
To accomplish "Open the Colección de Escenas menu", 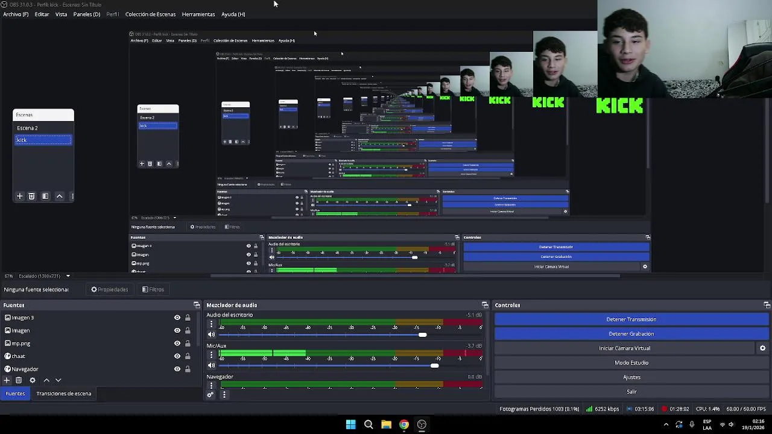I will [150, 14].
